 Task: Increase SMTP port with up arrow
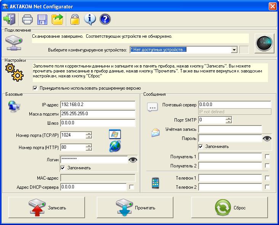point(229,118)
